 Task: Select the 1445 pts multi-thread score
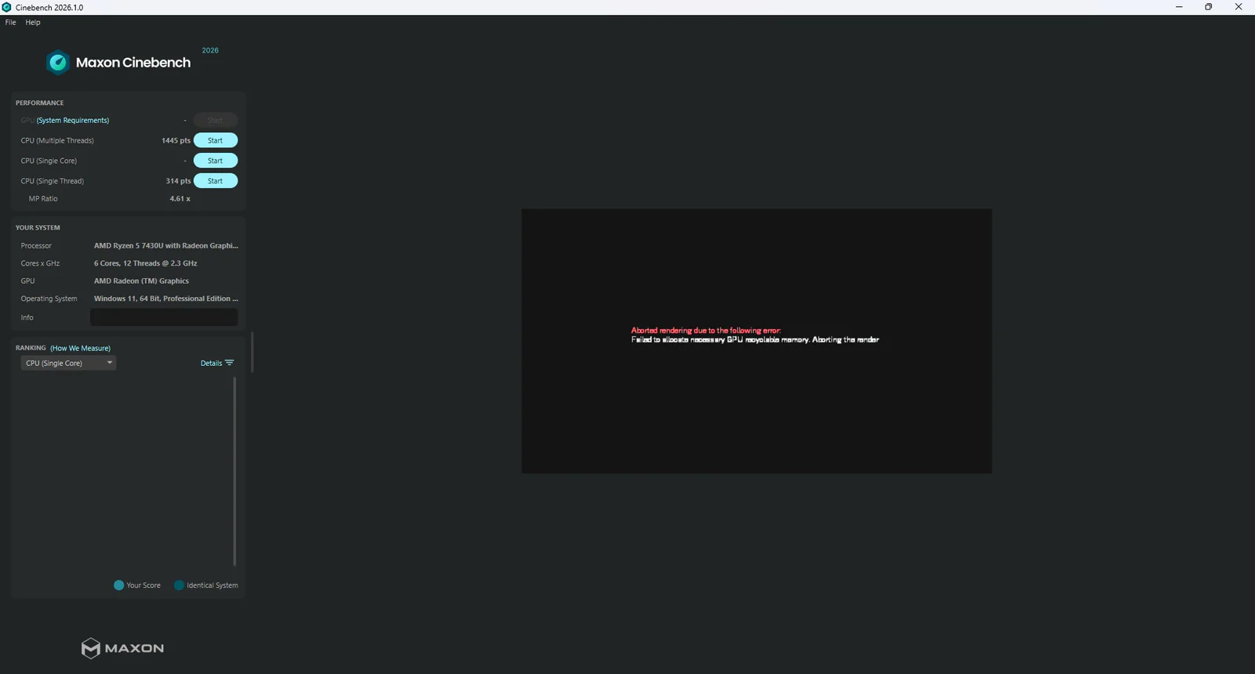pos(176,140)
